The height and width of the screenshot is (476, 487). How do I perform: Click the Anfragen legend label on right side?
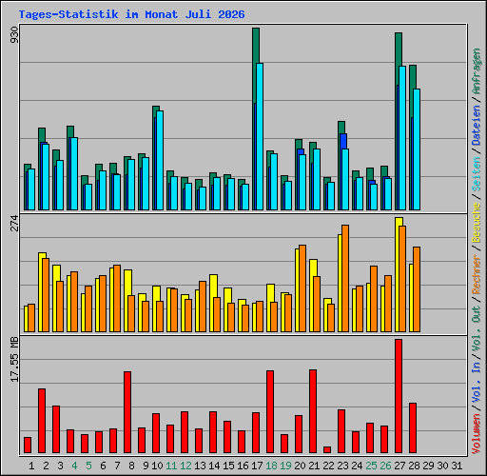click(x=477, y=71)
